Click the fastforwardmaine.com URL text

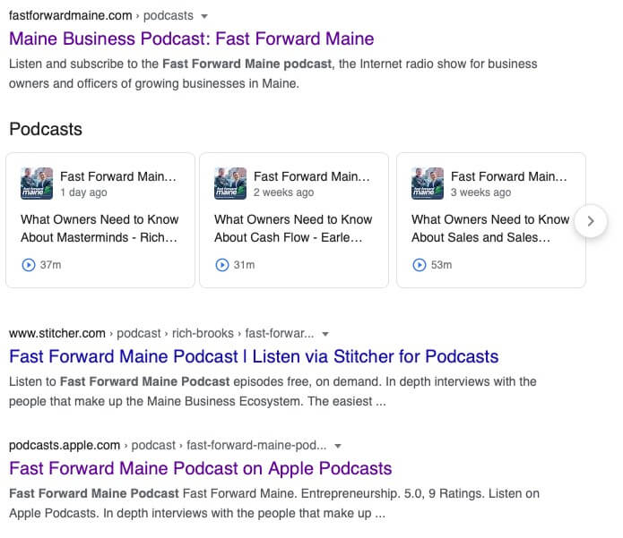pyautogui.click(x=70, y=15)
